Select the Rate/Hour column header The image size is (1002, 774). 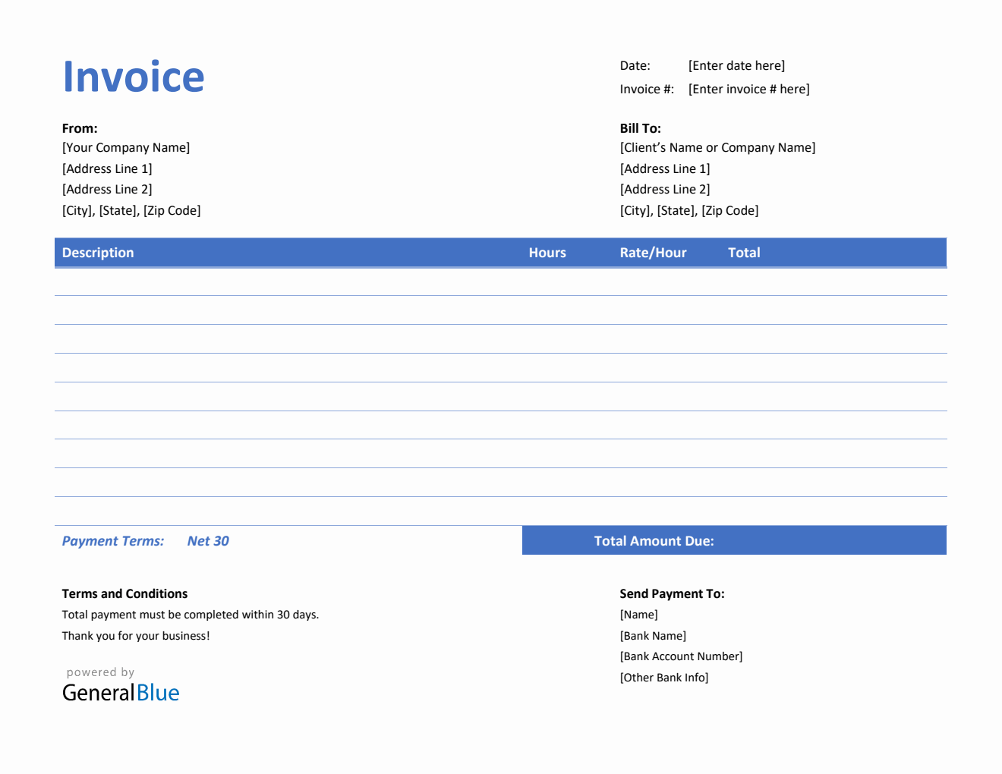(652, 252)
